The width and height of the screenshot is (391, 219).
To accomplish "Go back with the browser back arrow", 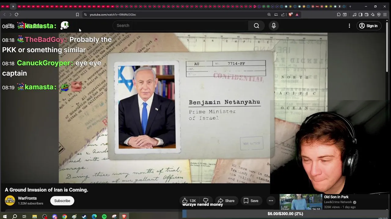I will (x=4, y=14).
